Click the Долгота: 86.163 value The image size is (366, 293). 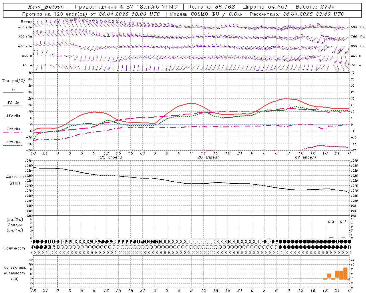click(x=211, y=7)
